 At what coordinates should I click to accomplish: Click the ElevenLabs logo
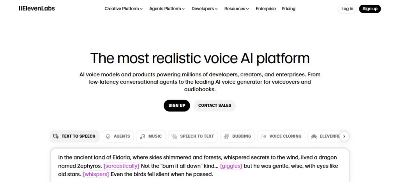click(x=37, y=9)
